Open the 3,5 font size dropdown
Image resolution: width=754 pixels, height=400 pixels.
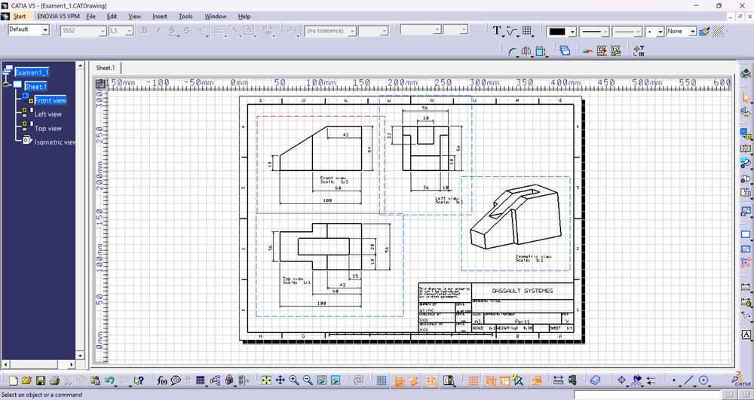(x=129, y=31)
